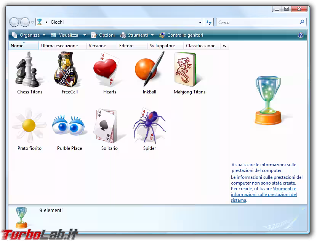
Task: Click the small trophy in details pane
Action: coord(21,217)
